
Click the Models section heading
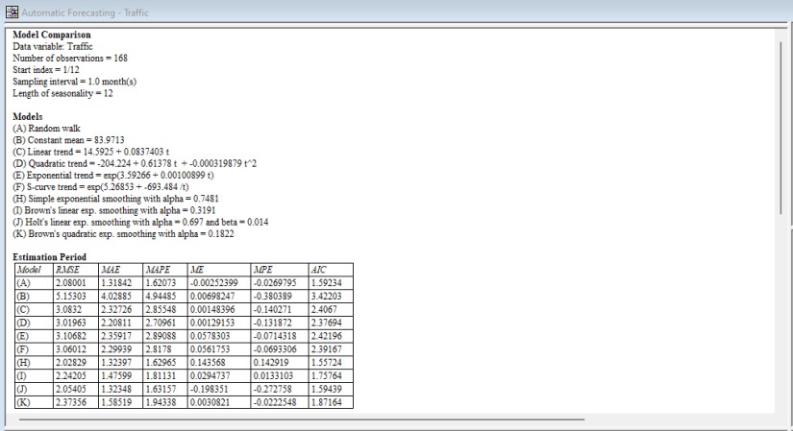click(28, 116)
